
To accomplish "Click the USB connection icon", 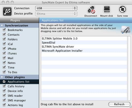I will (7, 11).
